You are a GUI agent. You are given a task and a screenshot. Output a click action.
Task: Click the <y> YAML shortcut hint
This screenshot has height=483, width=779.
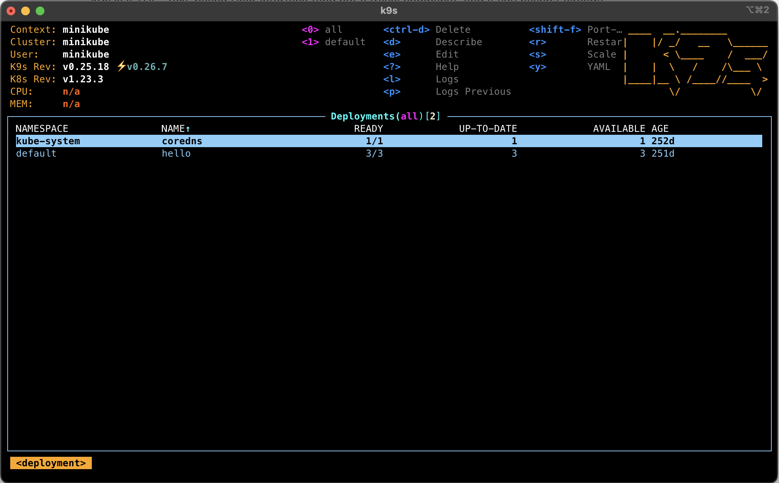coord(569,67)
